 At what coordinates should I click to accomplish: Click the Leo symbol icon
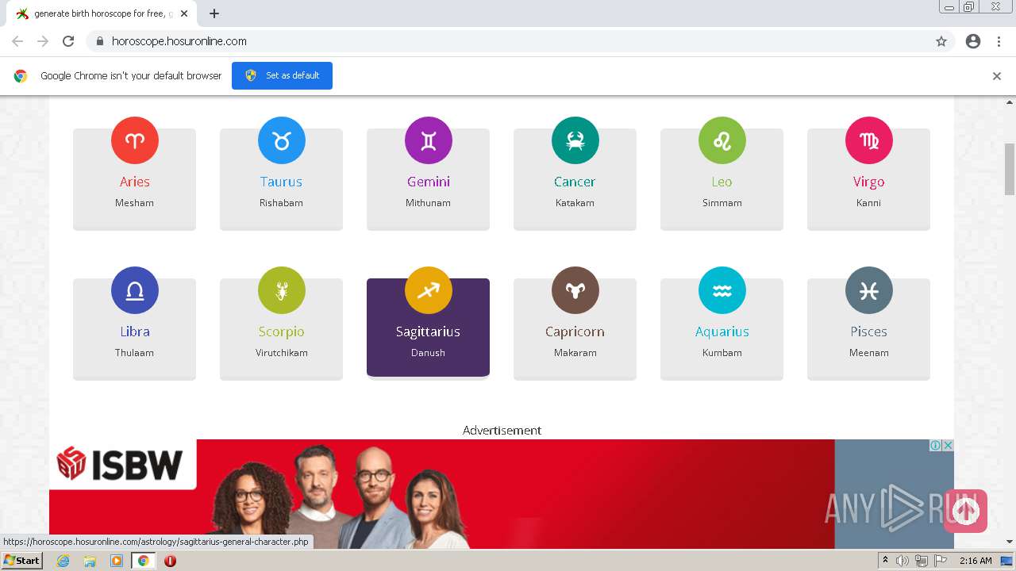pyautogui.click(x=722, y=140)
